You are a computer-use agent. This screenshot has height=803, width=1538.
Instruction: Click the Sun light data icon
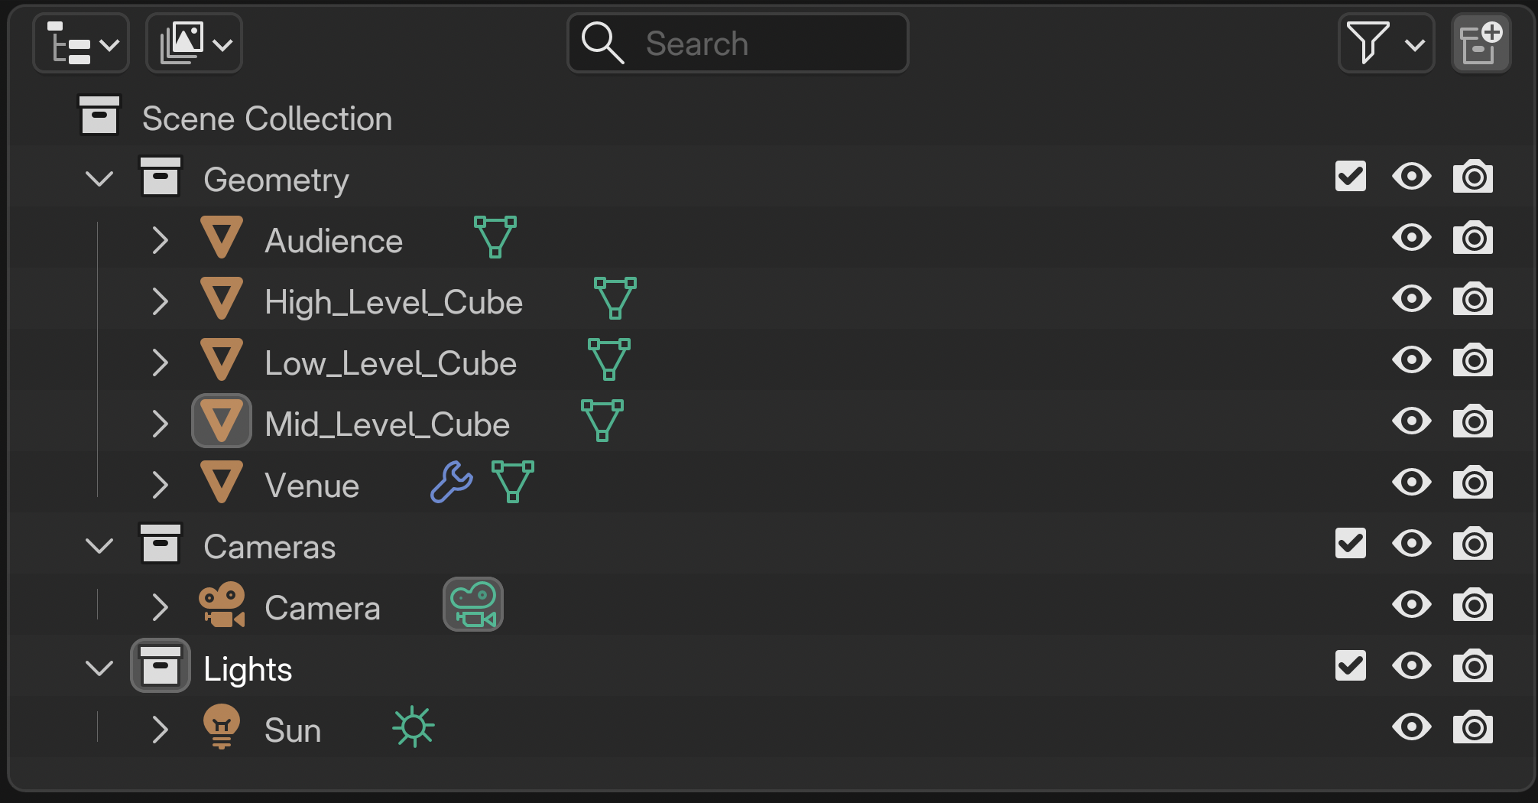[x=414, y=727]
